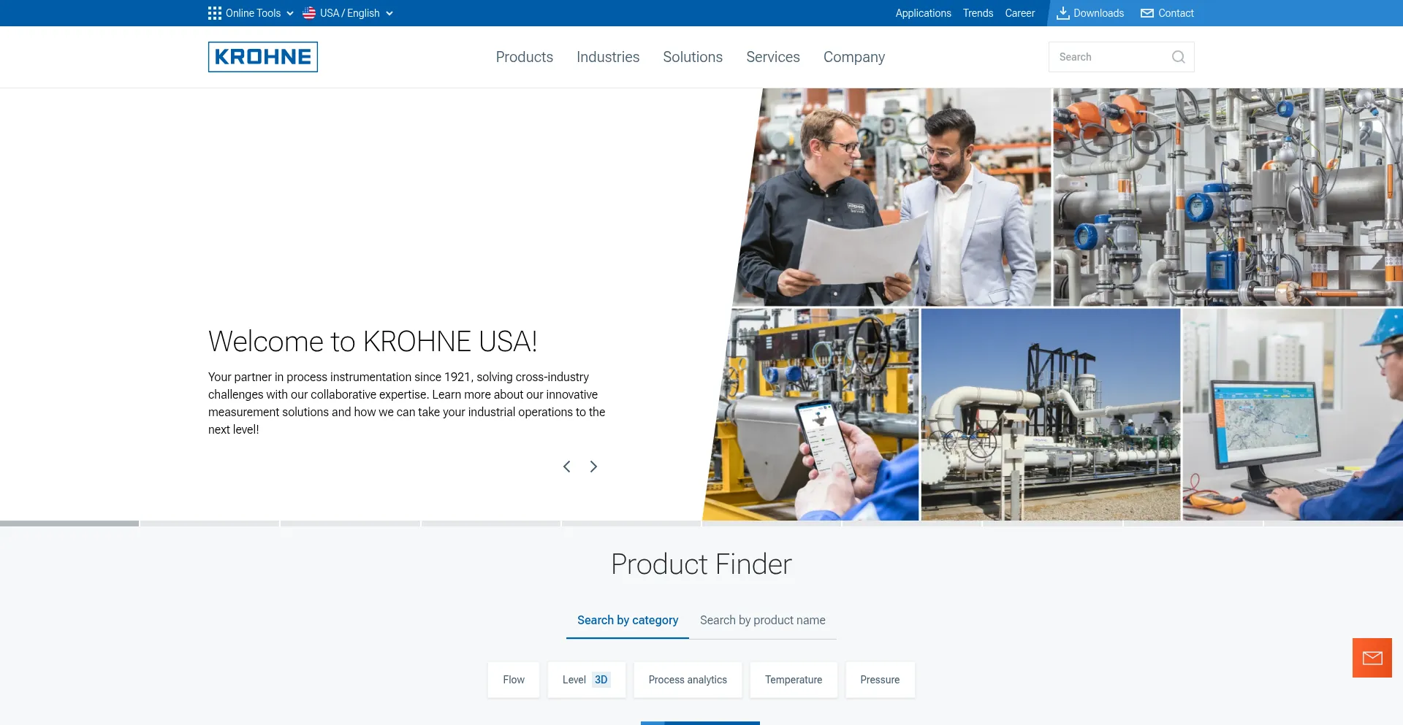Open the Company menu
The image size is (1403, 725).
point(854,57)
